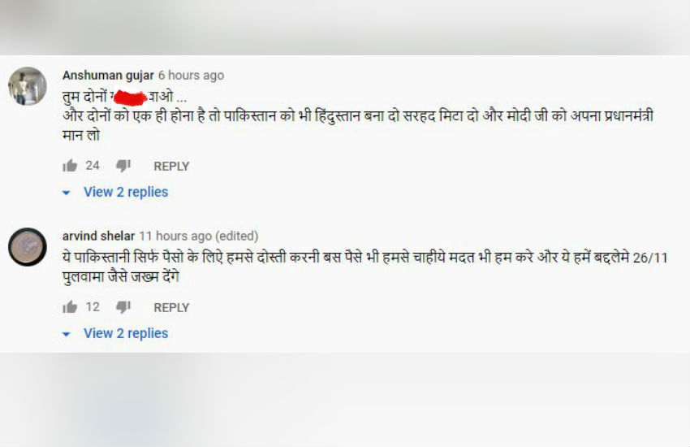Click thumbs-down on arvind shelar's comment

[123, 307]
